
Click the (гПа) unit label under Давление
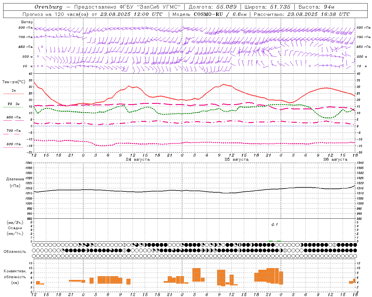15,186
